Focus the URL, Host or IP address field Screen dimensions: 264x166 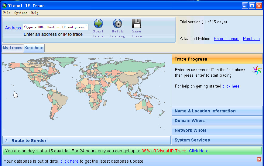click(56, 27)
